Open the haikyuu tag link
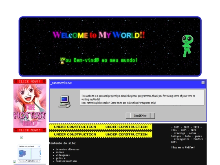This screenshot has height=165, width=220. (176, 136)
